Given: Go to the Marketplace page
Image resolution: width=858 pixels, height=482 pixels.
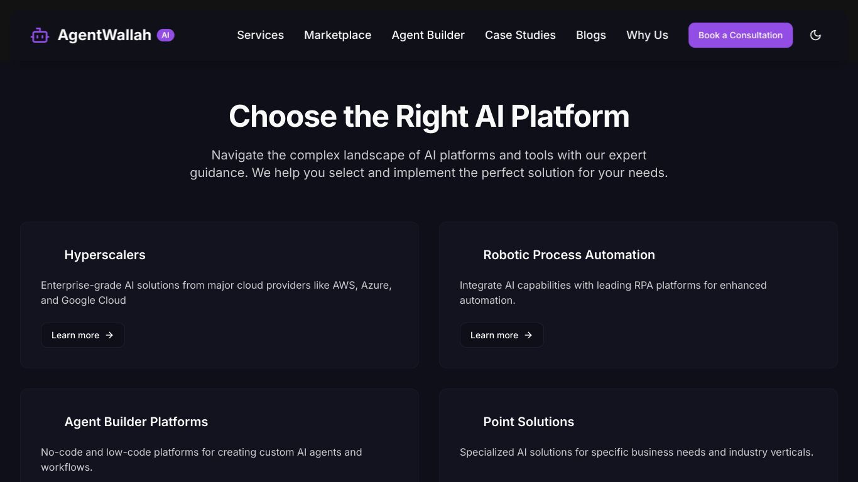Looking at the screenshot, I should coord(337,35).
